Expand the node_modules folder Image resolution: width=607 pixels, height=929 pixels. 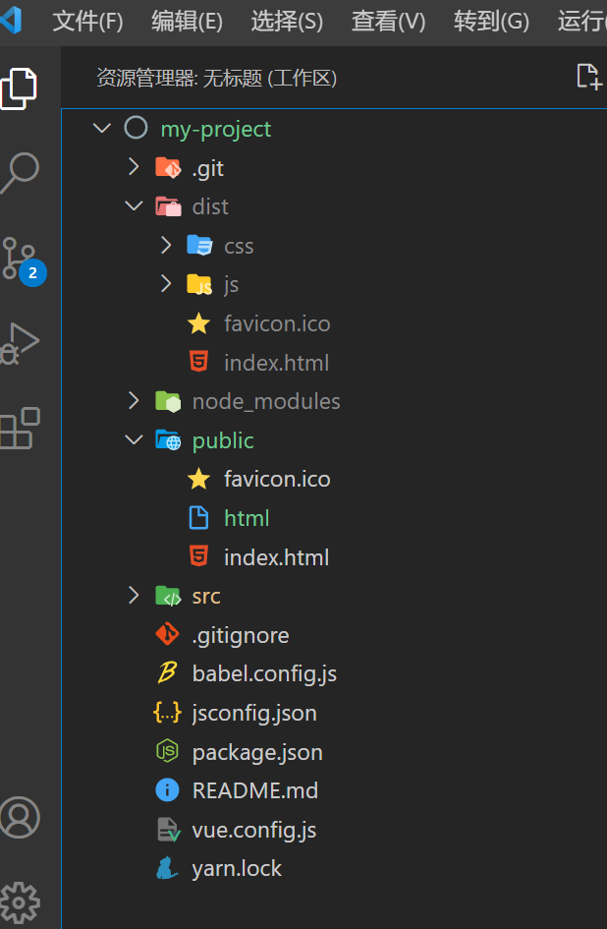point(134,401)
